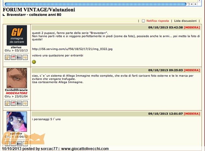Click ConteDDracula's join date GVu > 23/01/04
Viewport: 205px width, 151px height.
click(x=16, y=96)
